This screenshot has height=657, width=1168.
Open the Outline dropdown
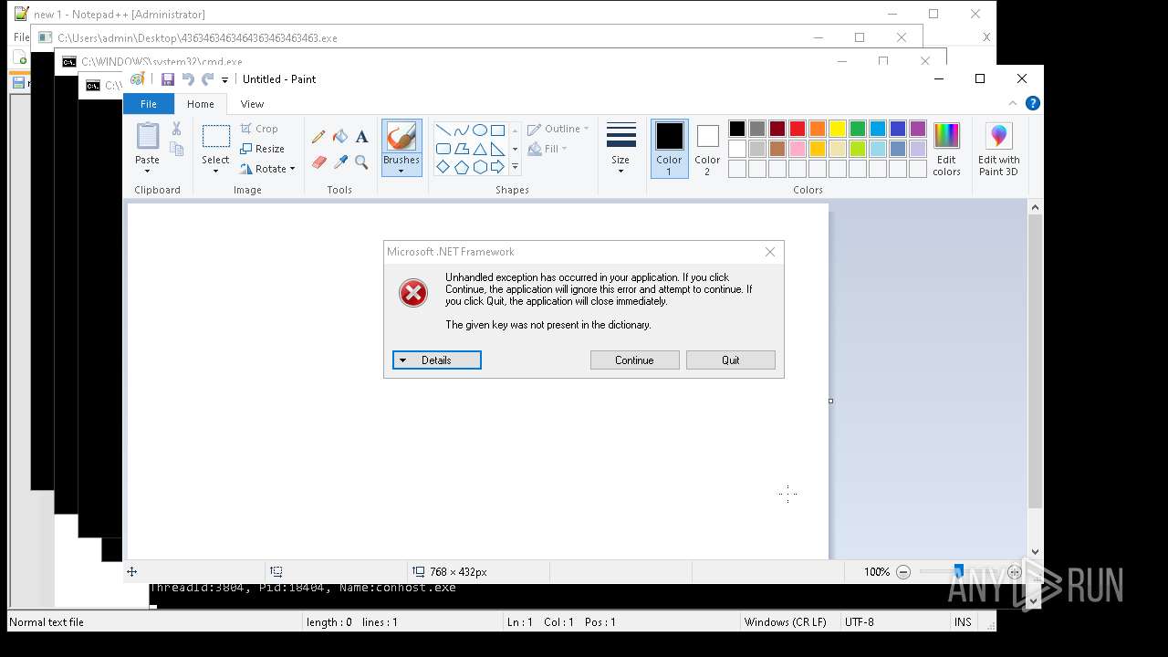pos(558,129)
